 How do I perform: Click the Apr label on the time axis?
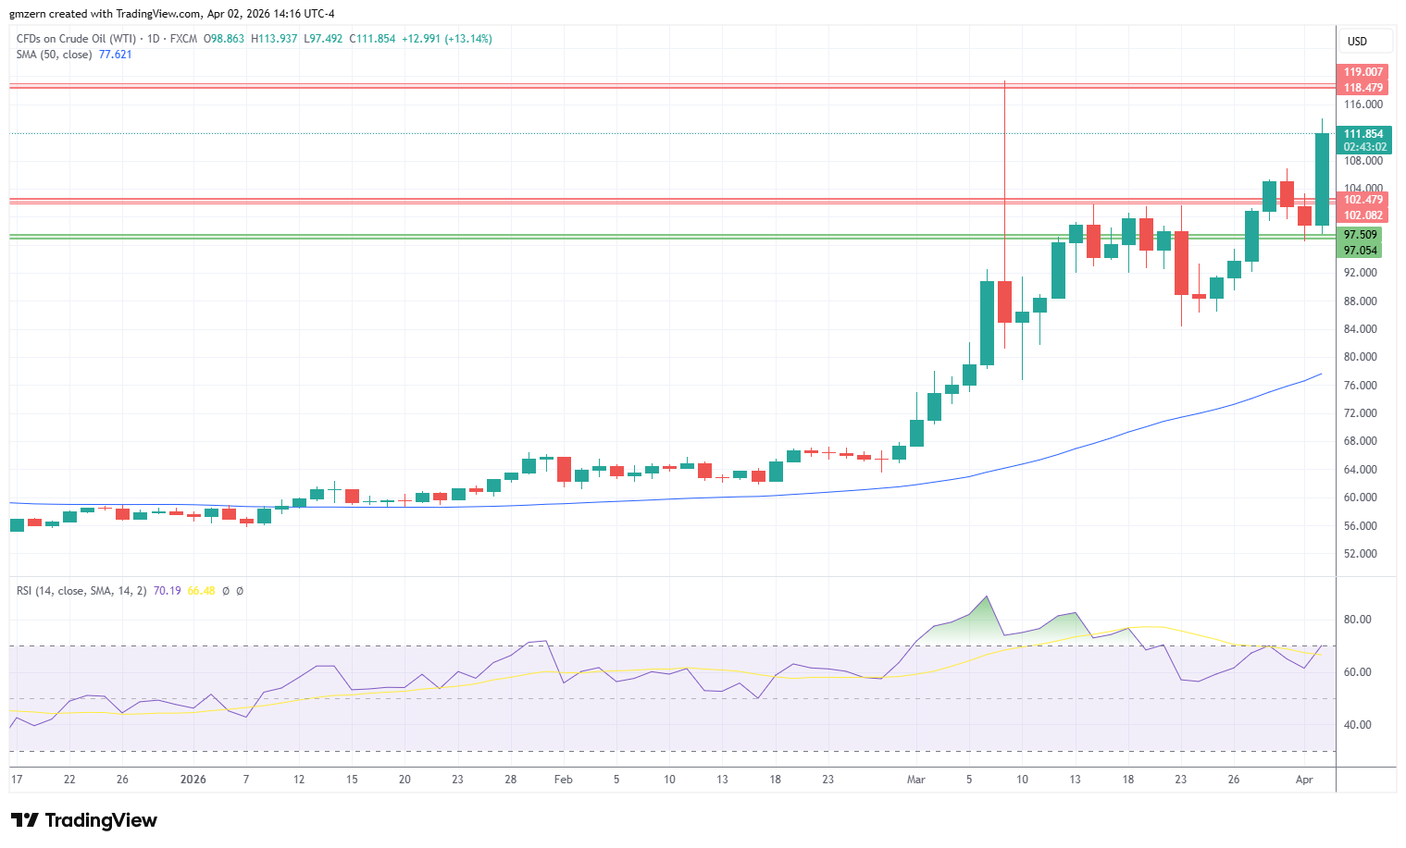coord(1304,780)
